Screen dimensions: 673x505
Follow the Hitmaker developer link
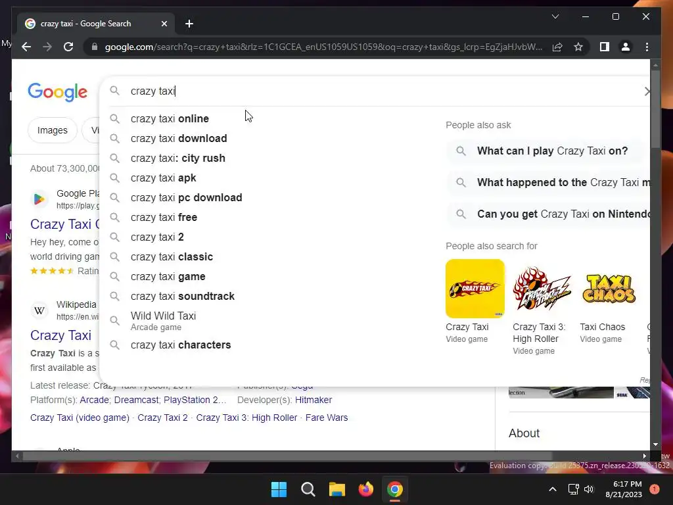313,400
